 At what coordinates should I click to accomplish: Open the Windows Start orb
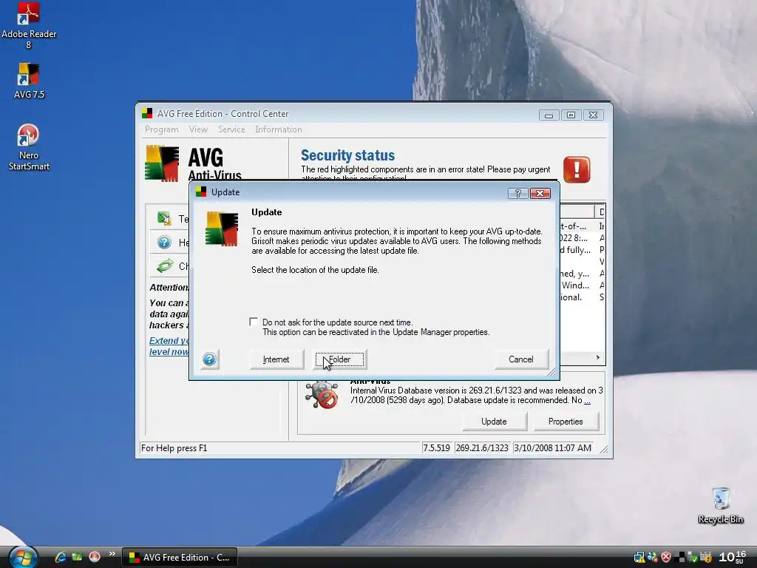23,558
